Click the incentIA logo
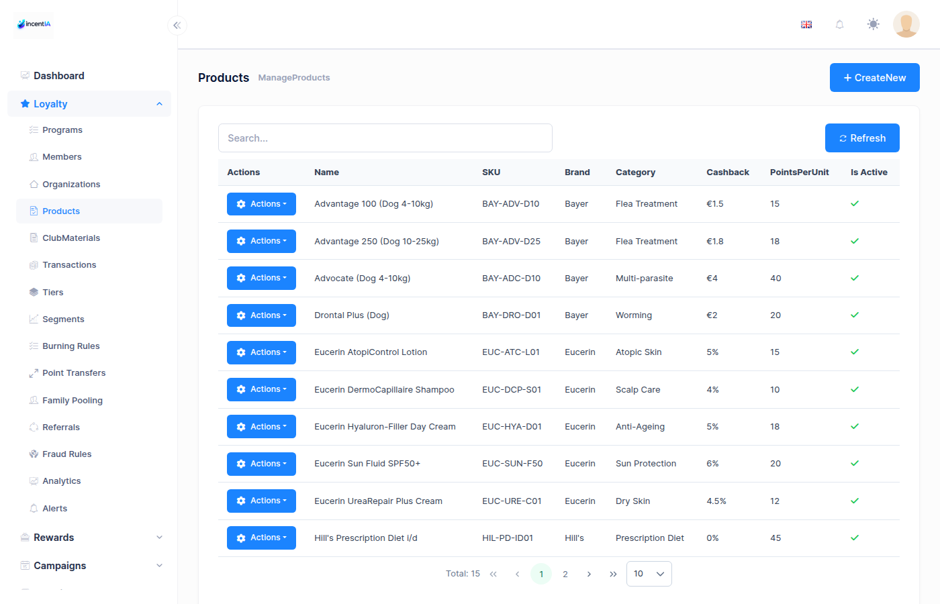Screen dimensions: 940x604 (34, 24)
